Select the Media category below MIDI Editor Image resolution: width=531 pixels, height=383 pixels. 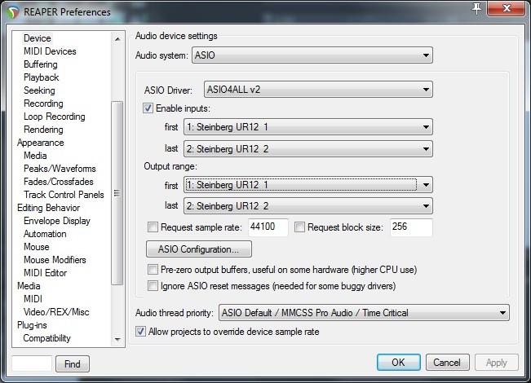(x=29, y=286)
